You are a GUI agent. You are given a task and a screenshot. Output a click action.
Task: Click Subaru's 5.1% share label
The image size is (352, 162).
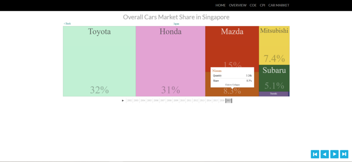[274, 85]
